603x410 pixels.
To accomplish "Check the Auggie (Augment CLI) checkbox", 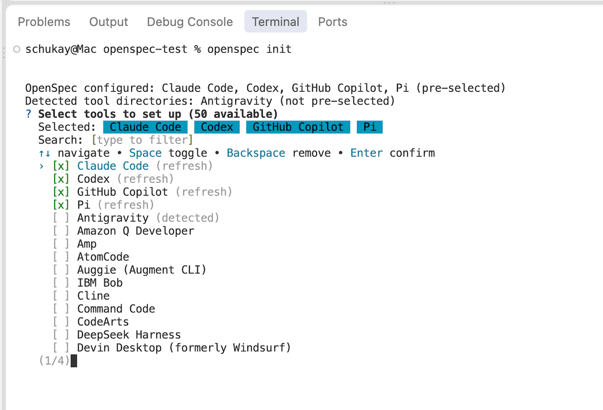I will coord(61,270).
